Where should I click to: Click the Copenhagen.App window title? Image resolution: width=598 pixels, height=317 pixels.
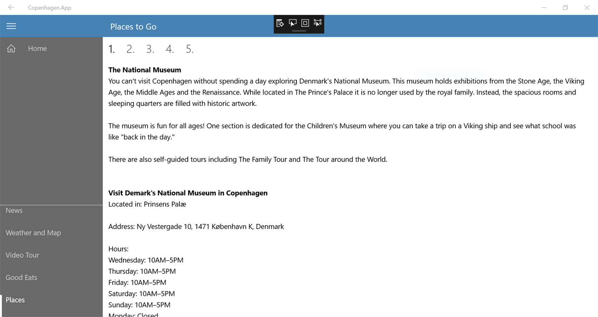click(49, 7)
